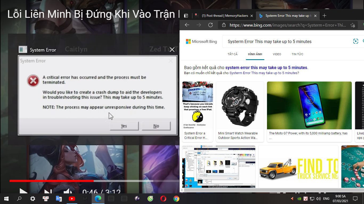The height and width of the screenshot is (204, 364).
Task: Refresh the Bing images page
Action: point(211,25)
